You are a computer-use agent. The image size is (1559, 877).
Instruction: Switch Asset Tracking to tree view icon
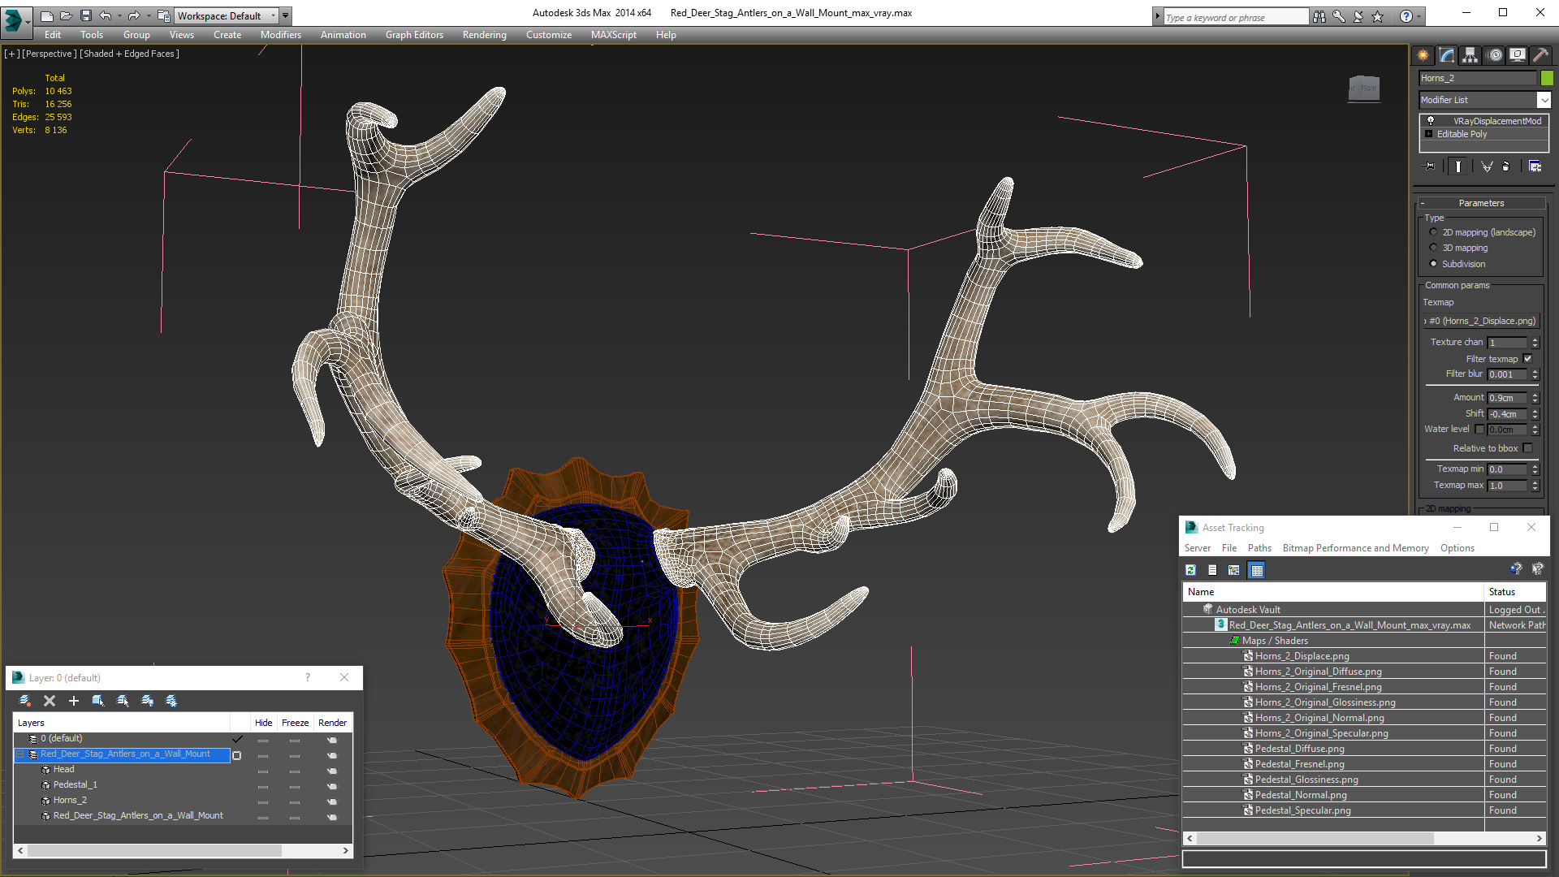1234,570
